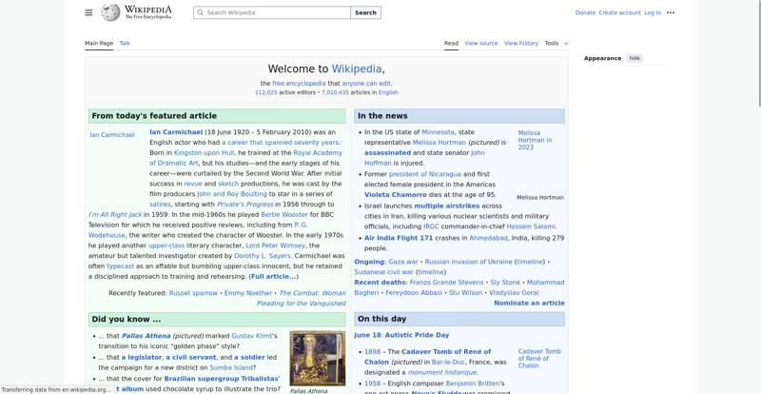Click the 7,010,435 articles count link

pyautogui.click(x=335, y=92)
